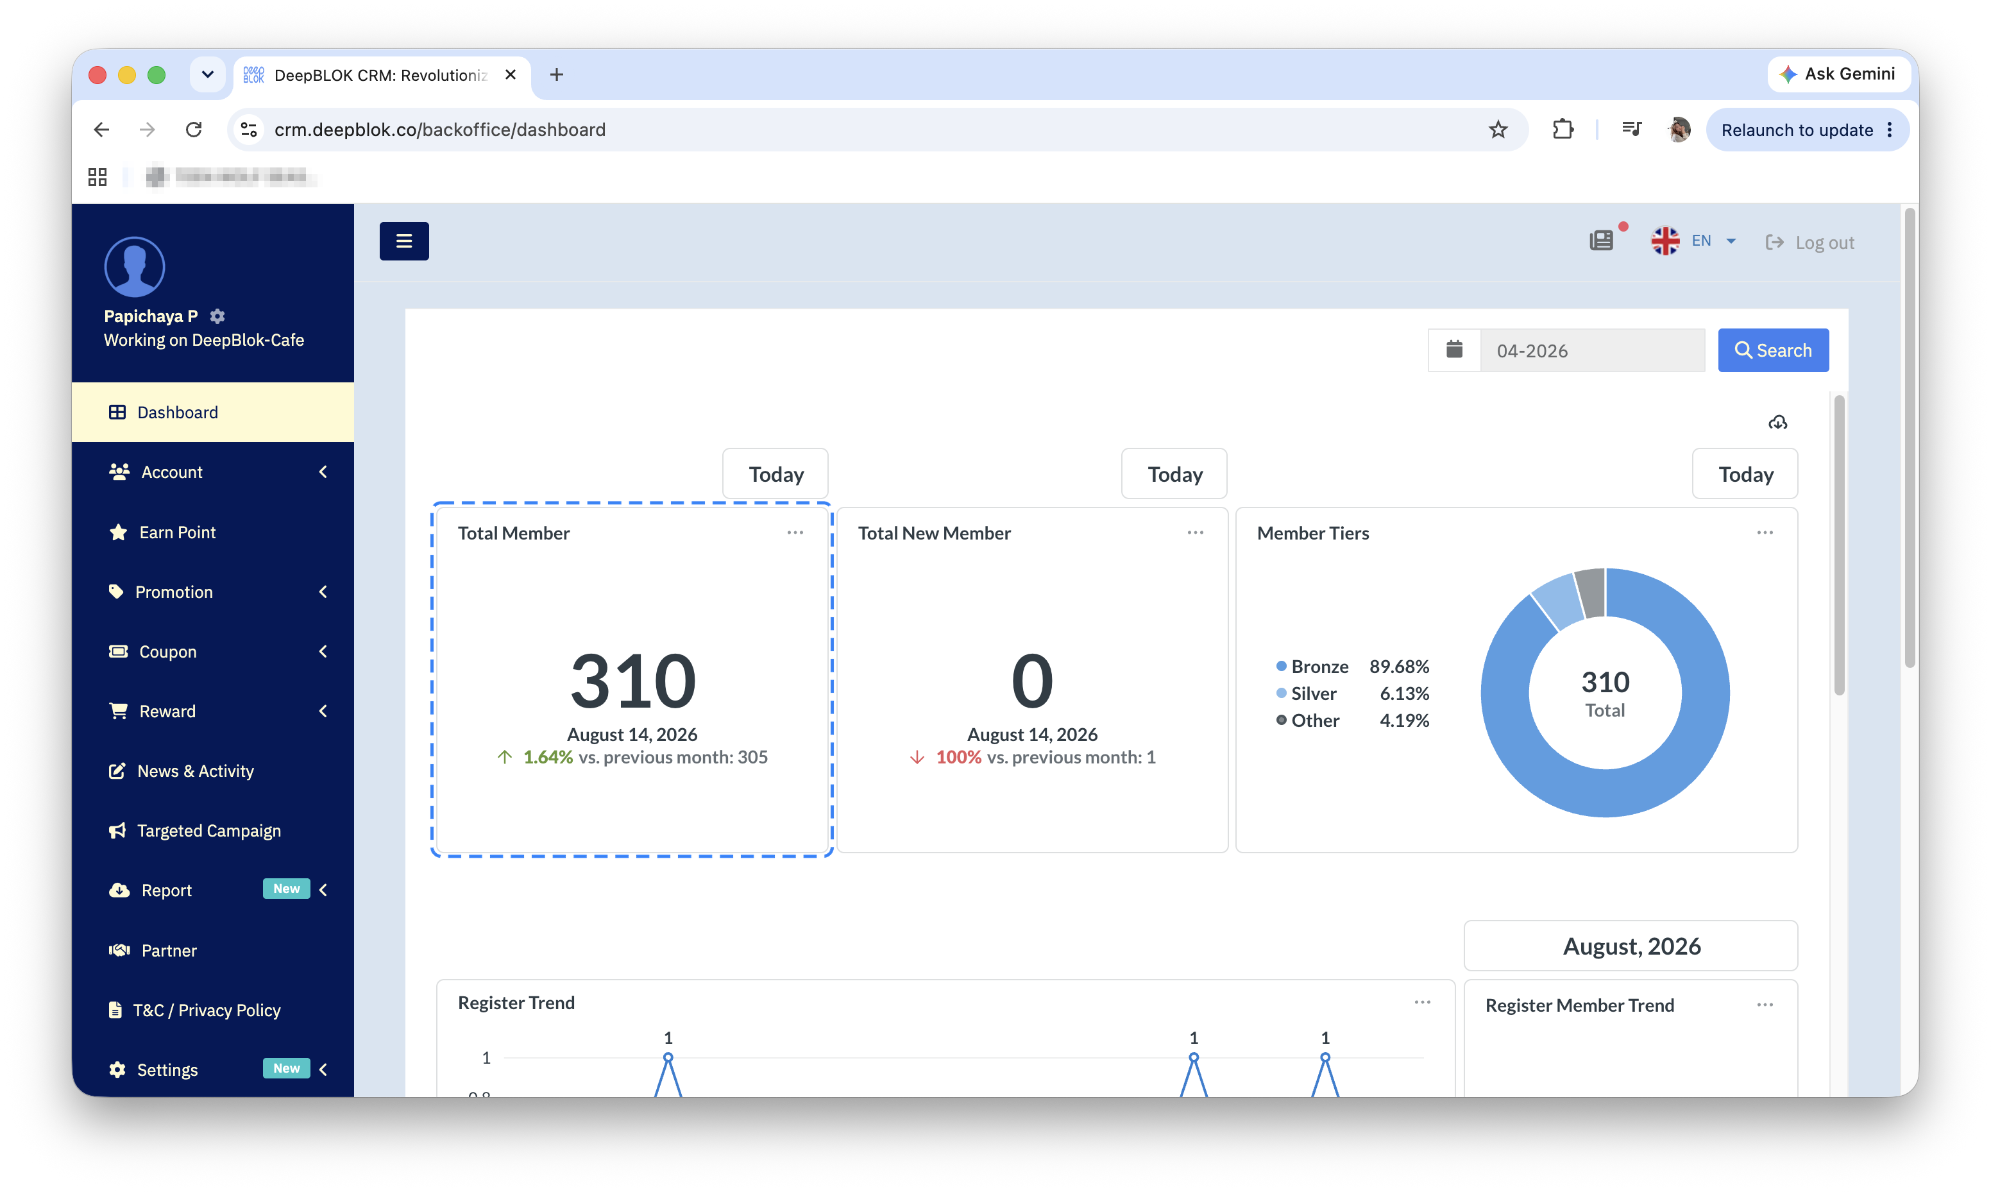The height and width of the screenshot is (1192, 1991).
Task: Click the calendar icon by date field
Action: tap(1454, 350)
